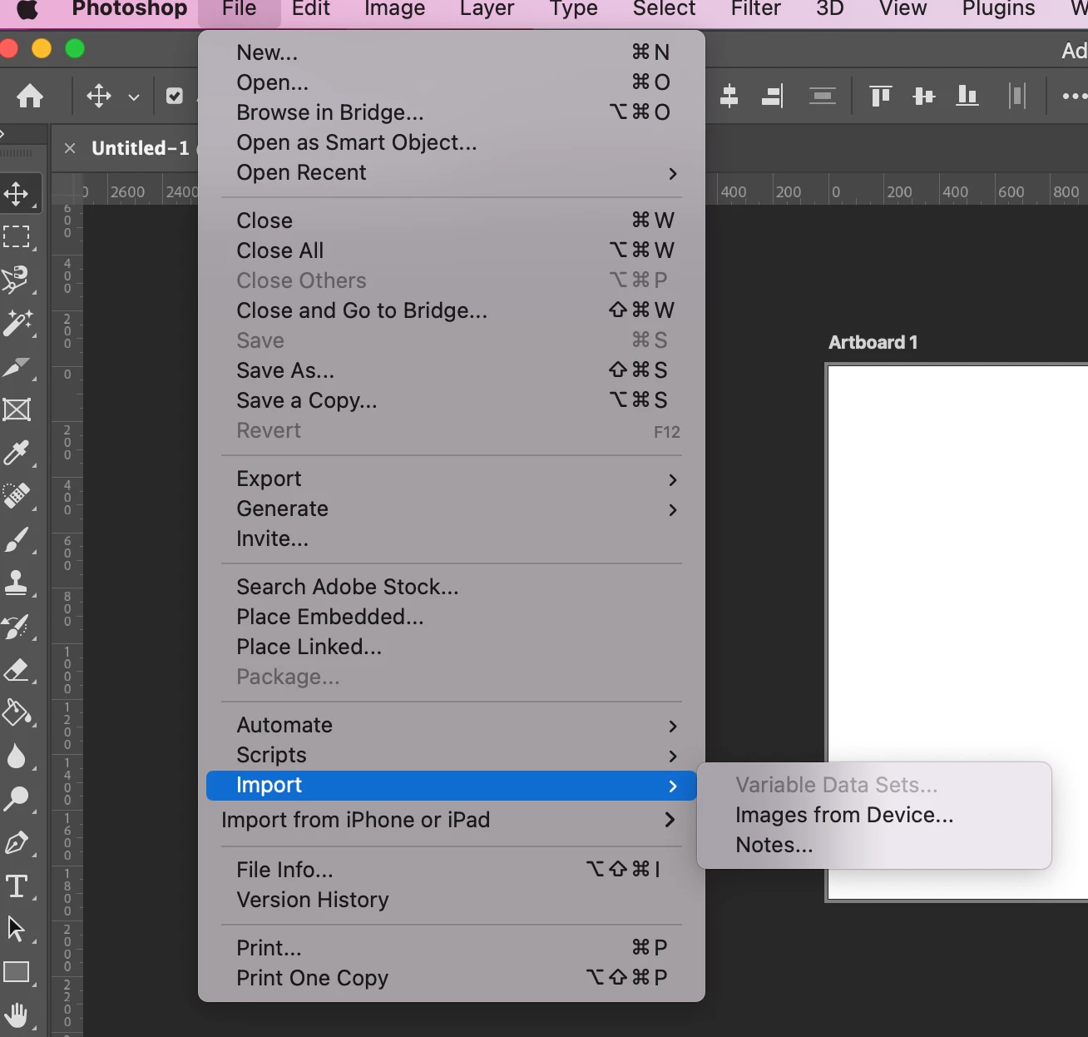Image resolution: width=1088 pixels, height=1037 pixels.
Task: Choose Browse in Bridge...
Action: tap(452, 113)
